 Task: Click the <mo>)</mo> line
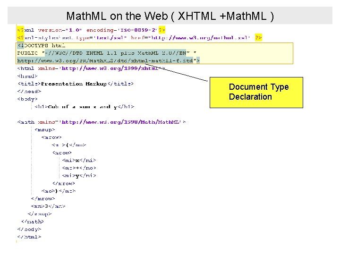pyautogui.click(x=59, y=191)
